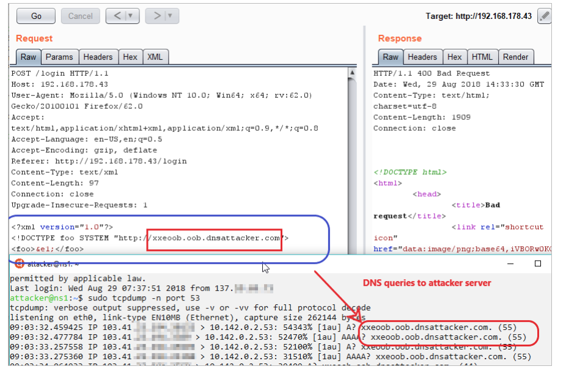566x369 pixels.
Task: Open the Response Hex tab
Action: [455, 57]
